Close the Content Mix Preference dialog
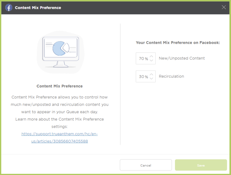 [224, 7]
